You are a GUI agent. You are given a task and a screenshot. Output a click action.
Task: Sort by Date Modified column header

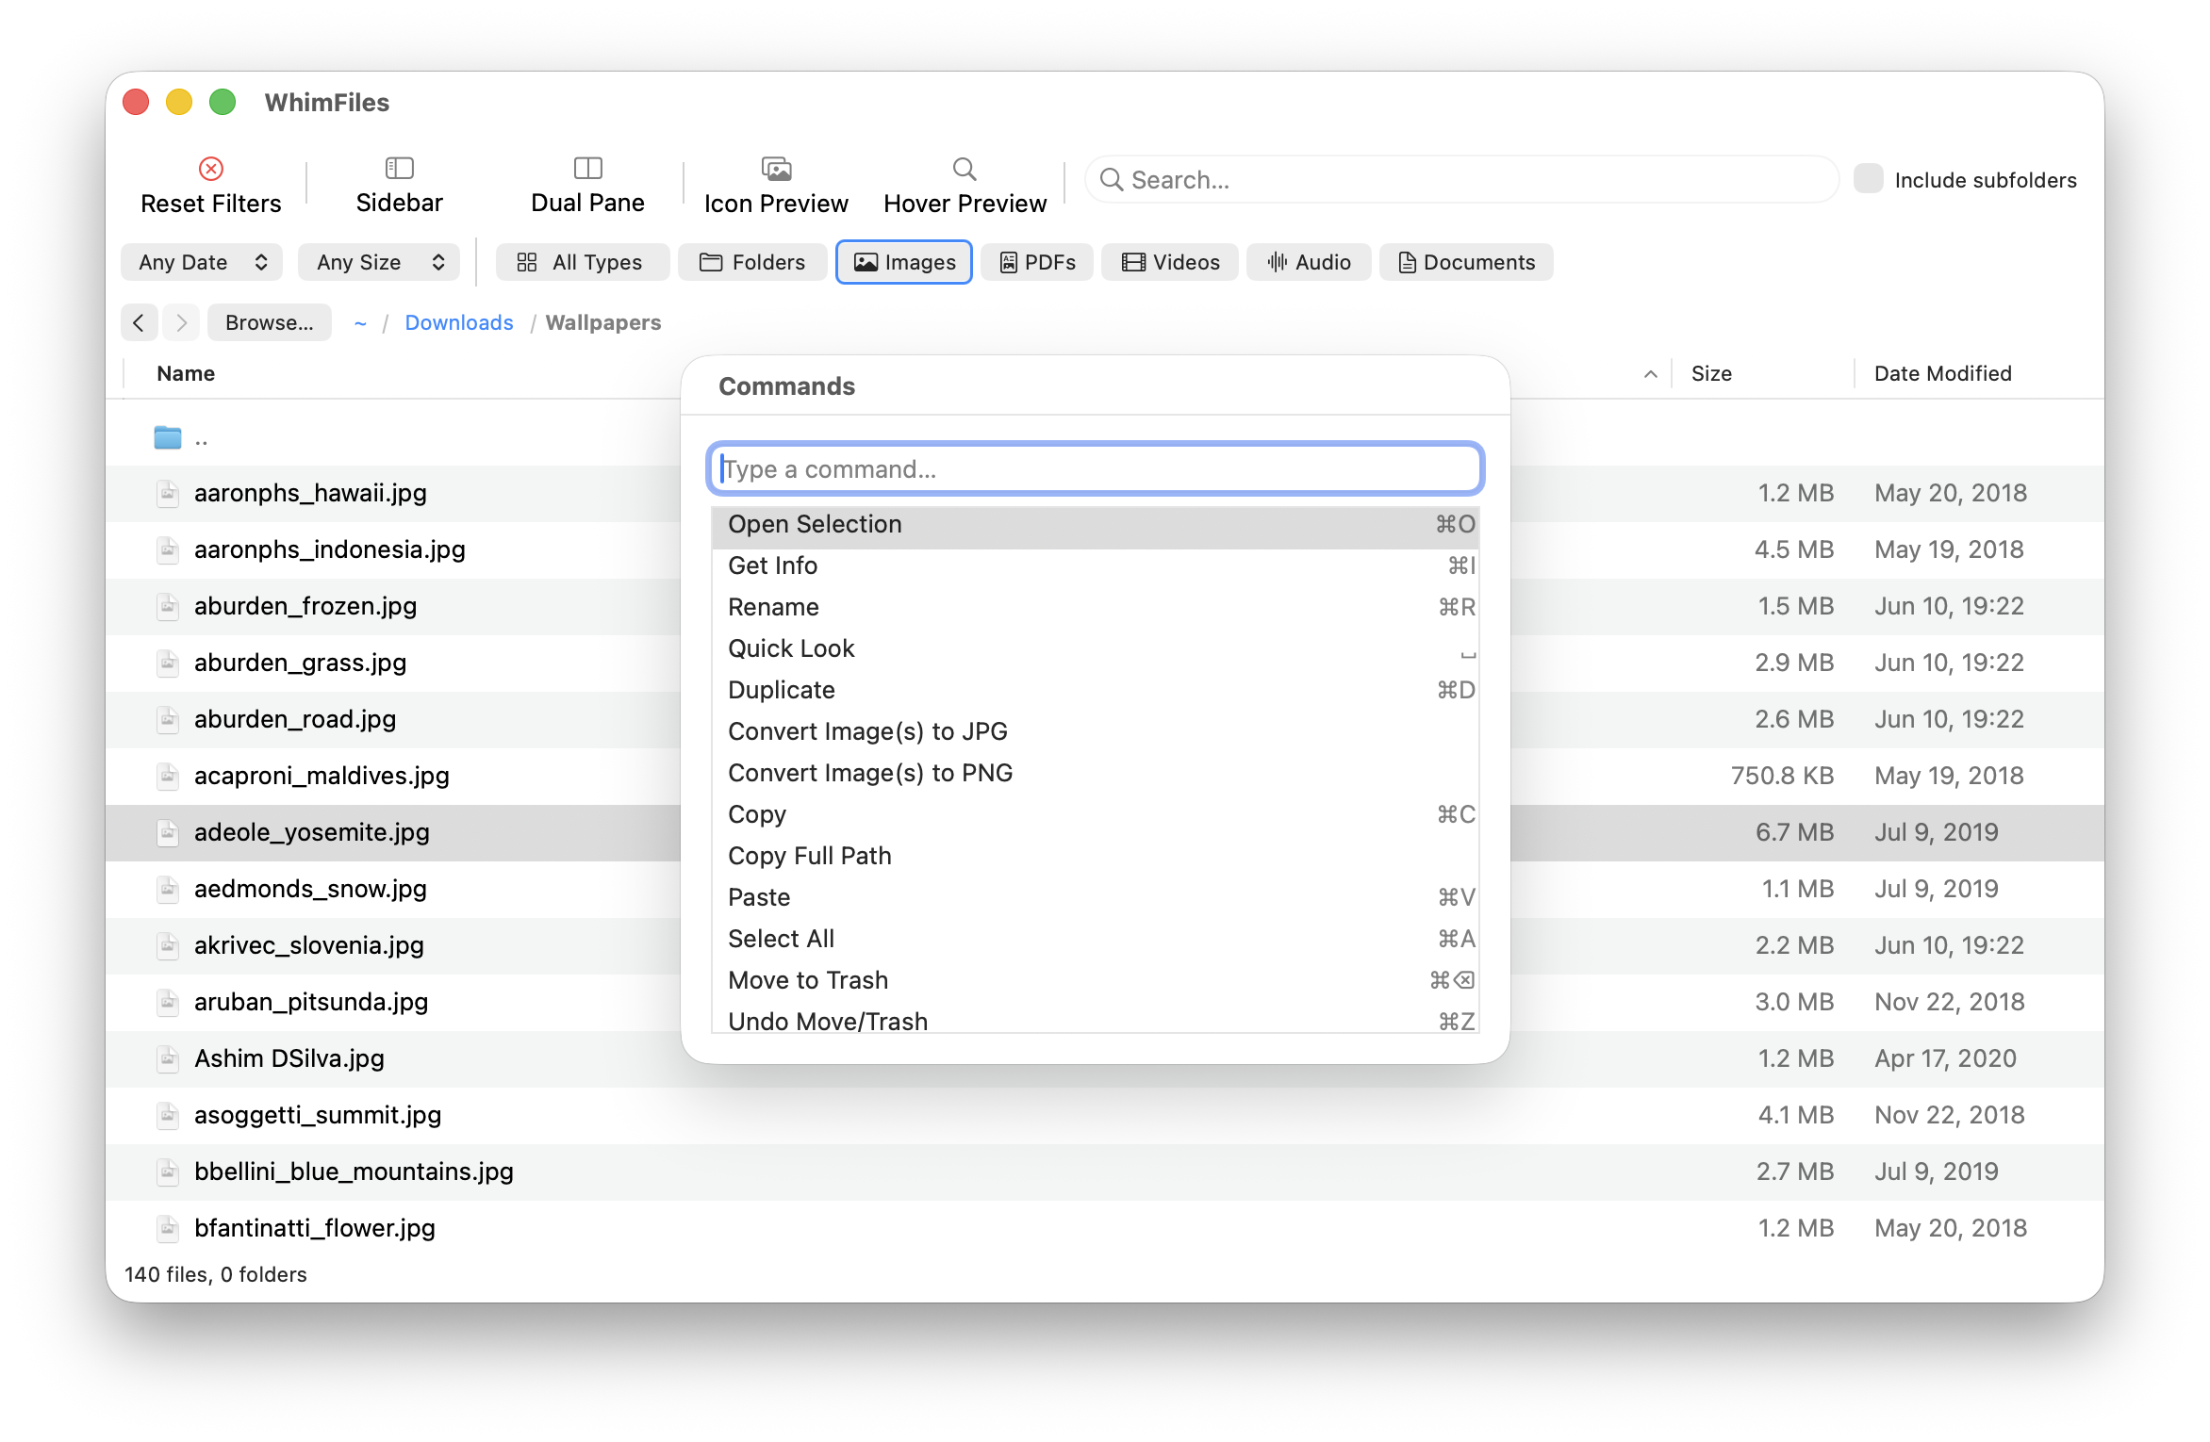point(1943,373)
